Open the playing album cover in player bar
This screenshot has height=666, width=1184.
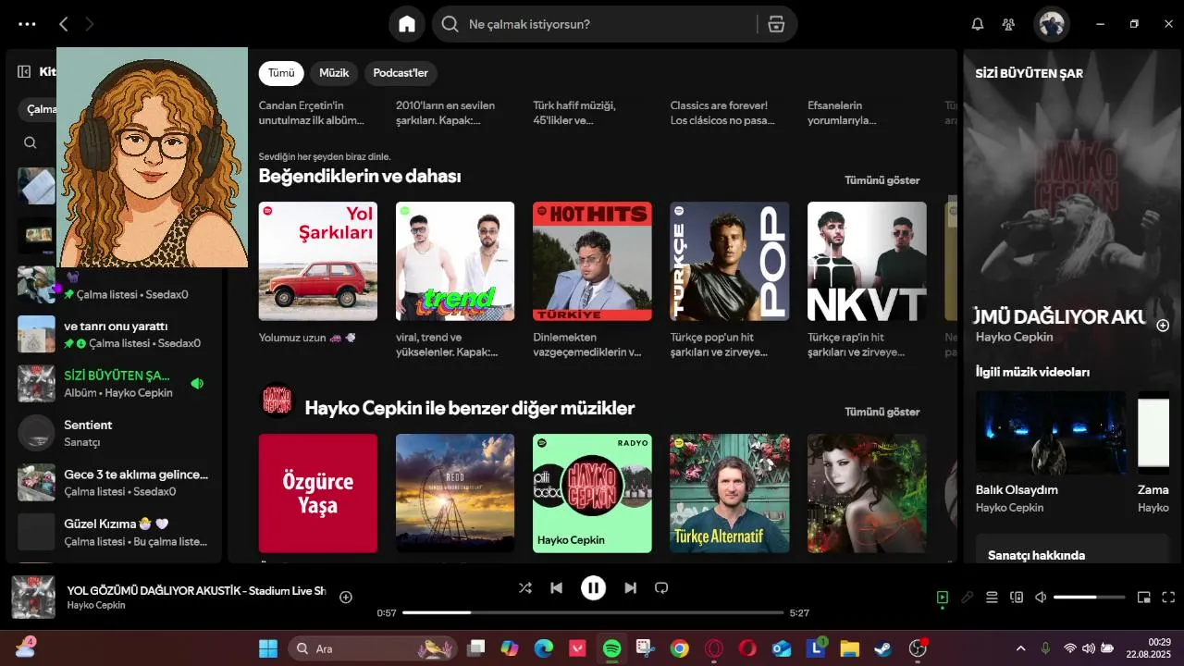pyautogui.click(x=33, y=598)
